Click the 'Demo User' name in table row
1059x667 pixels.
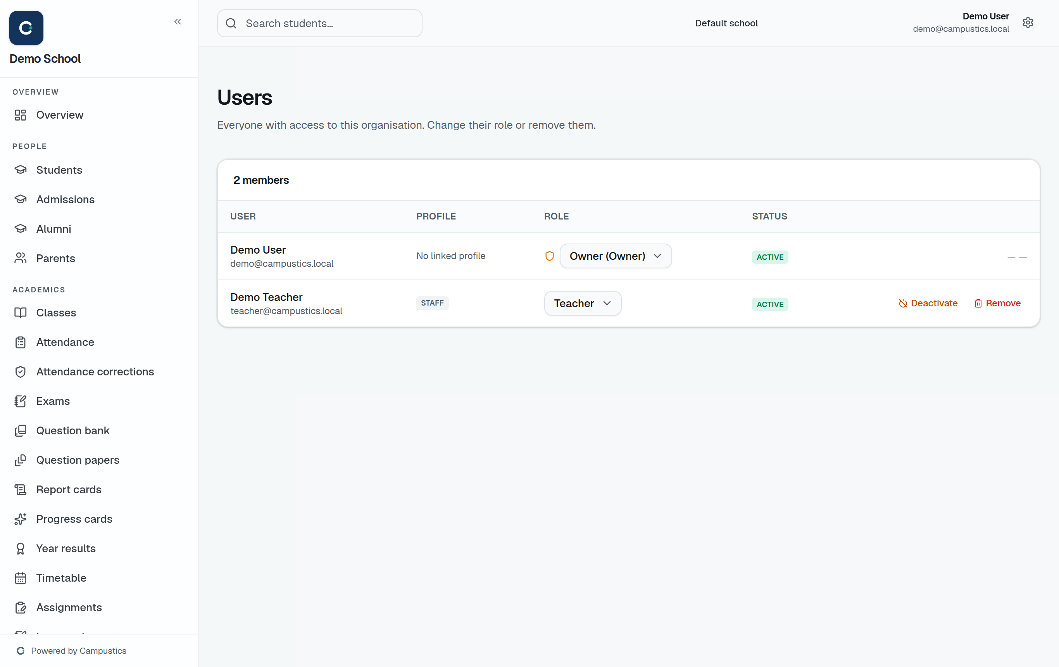tap(258, 250)
